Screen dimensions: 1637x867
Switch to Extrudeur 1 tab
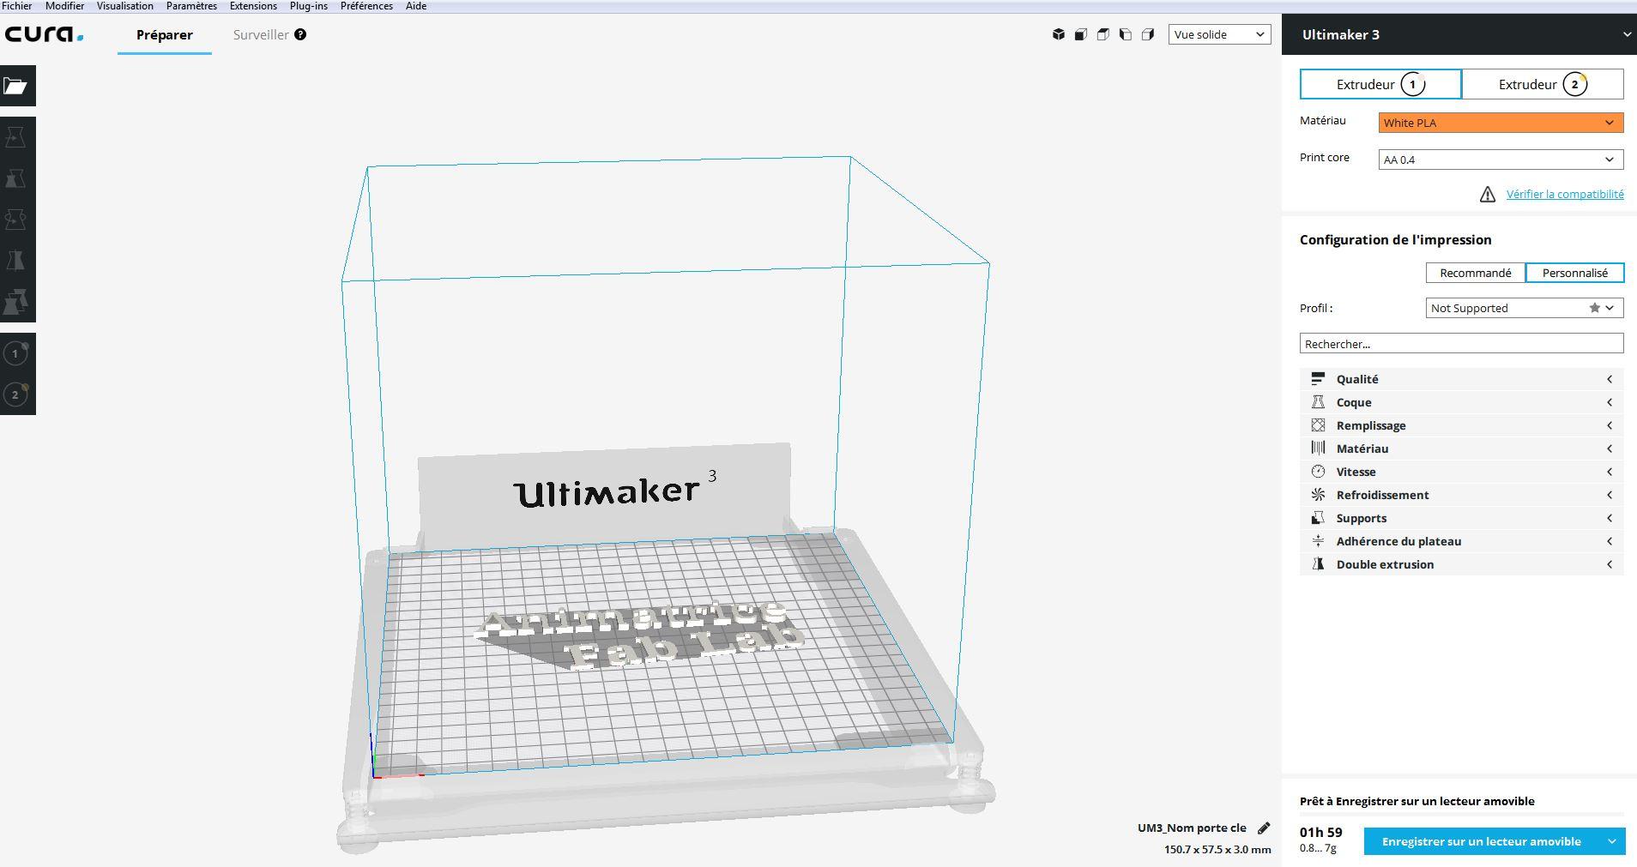[1380, 84]
